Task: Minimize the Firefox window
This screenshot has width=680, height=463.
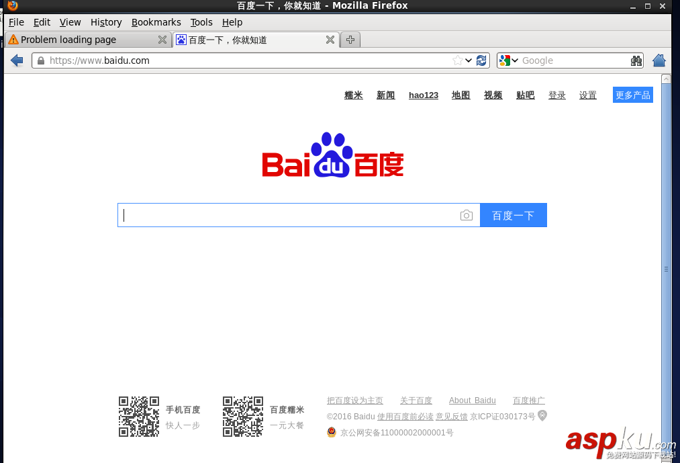Action: [x=633, y=6]
